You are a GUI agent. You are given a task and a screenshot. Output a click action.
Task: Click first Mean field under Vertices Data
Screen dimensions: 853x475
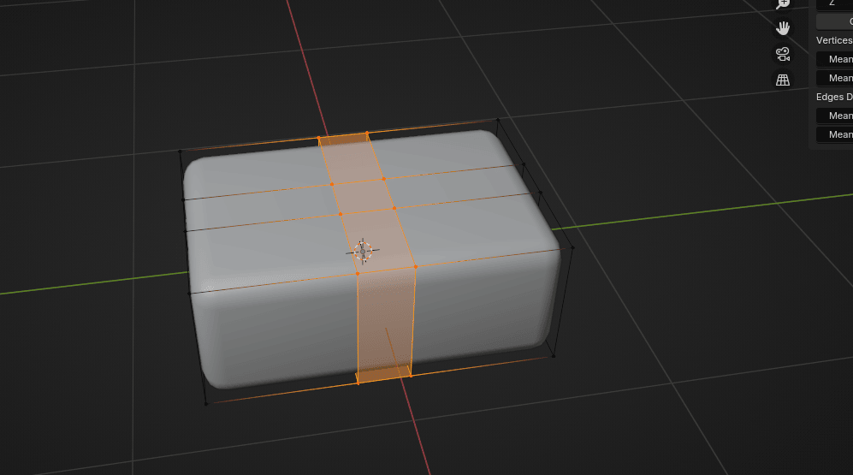coord(835,59)
